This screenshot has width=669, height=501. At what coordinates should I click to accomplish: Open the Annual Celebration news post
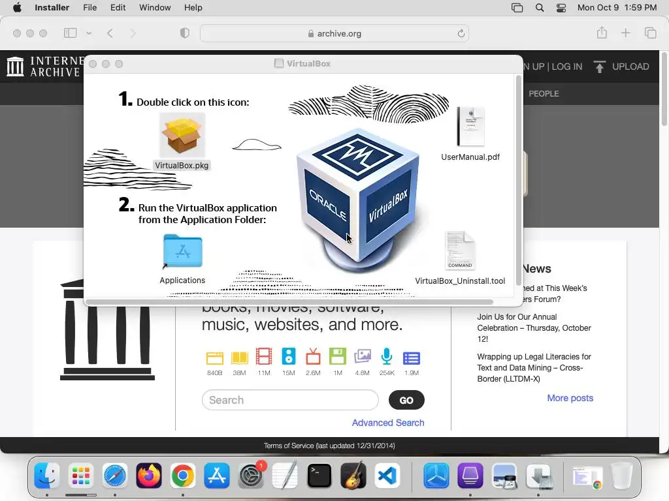(534, 328)
